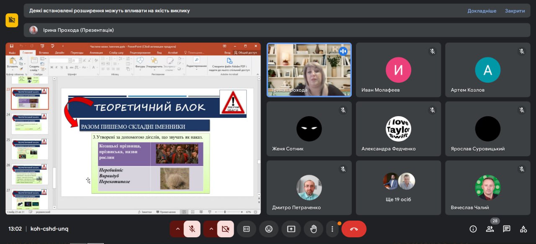The height and width of the screenshot is (244, 536).
Task: Switch to Вставка tab in PowerPoint ribbon
Action: click(44, 53)
